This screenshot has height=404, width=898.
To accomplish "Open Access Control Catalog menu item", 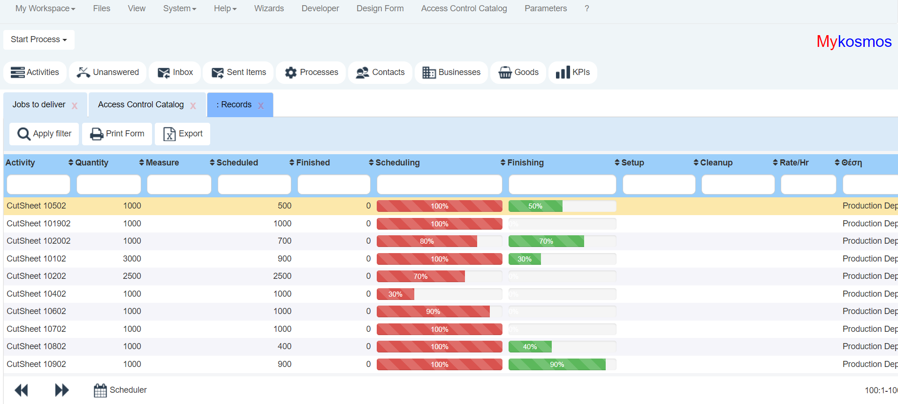I will [464, 8].
